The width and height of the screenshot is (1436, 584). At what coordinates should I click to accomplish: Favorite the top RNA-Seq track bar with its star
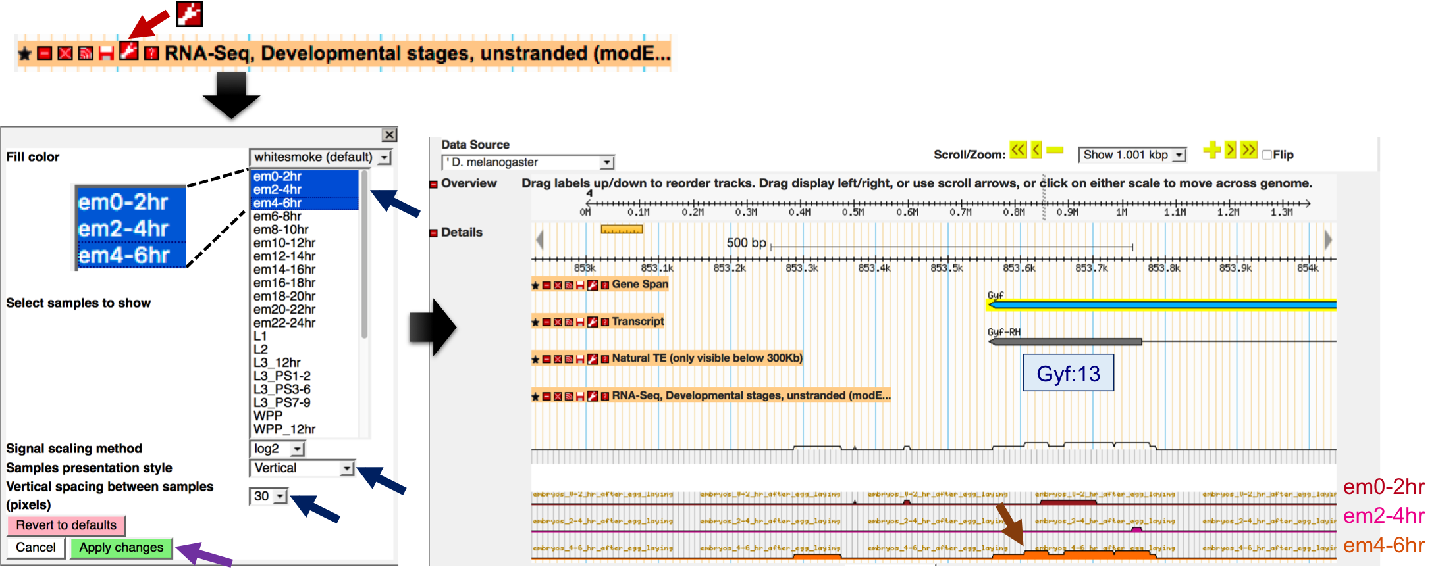[24, 53]
